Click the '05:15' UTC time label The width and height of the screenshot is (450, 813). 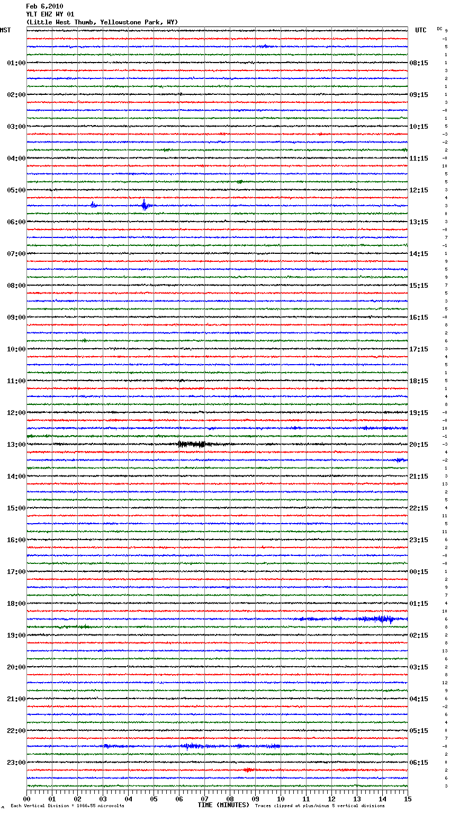click(x=419, y=731)
